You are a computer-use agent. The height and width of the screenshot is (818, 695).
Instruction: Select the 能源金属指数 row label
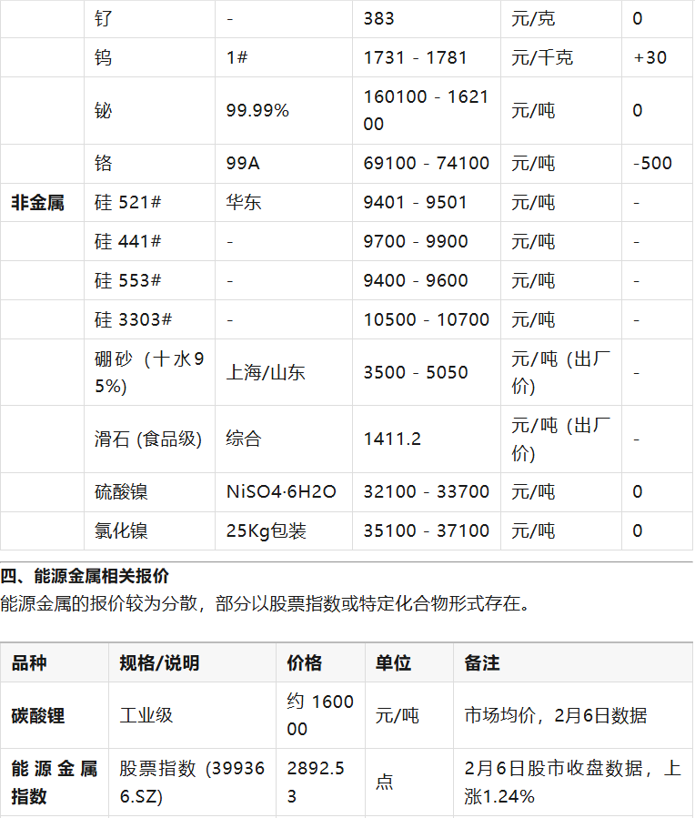(x=54, y=783)
